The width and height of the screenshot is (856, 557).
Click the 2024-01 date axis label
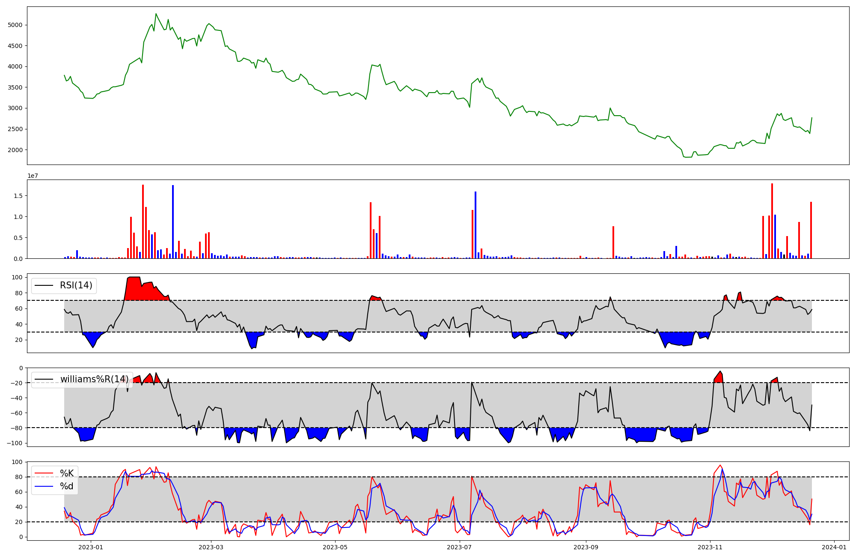point(834,547)
